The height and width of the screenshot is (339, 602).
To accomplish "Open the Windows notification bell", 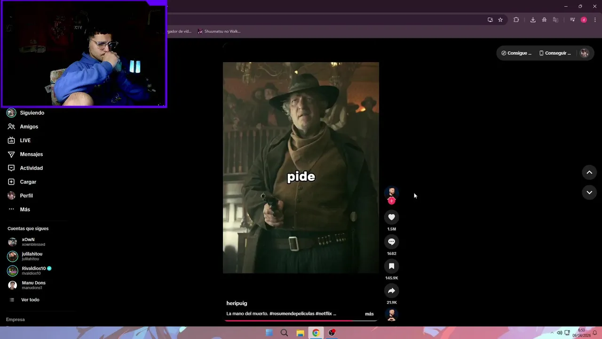I will pos(595,333).
